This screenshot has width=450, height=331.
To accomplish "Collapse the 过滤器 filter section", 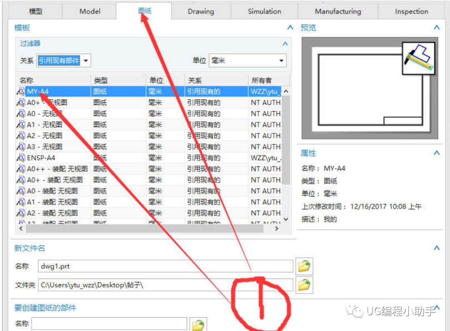I will (x=285, y=43).
